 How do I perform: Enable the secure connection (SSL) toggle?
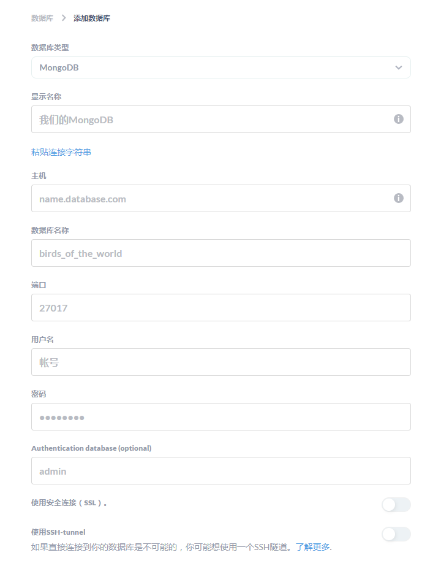pos(396,505)
